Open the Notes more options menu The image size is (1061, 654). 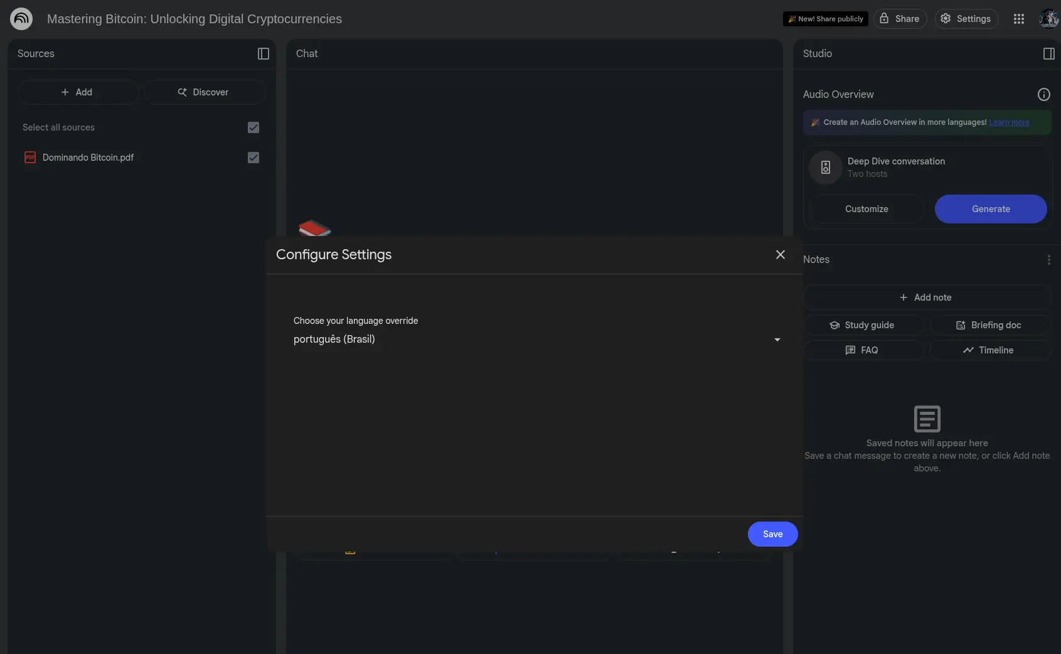[x=1048, y=260]
